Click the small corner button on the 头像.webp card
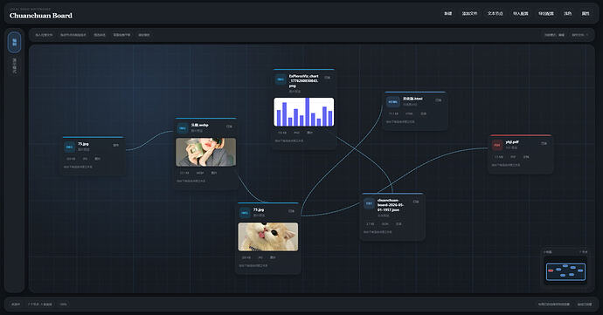Image resolution: width=603 pixels, height=315 pixels. point(229,127)
